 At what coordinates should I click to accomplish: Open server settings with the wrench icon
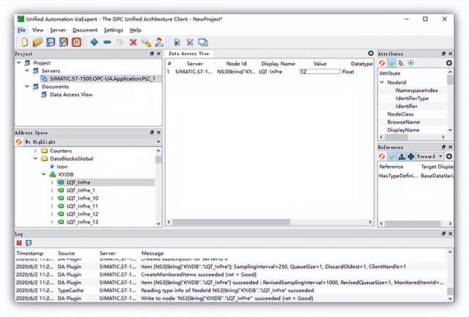[146, 42]
